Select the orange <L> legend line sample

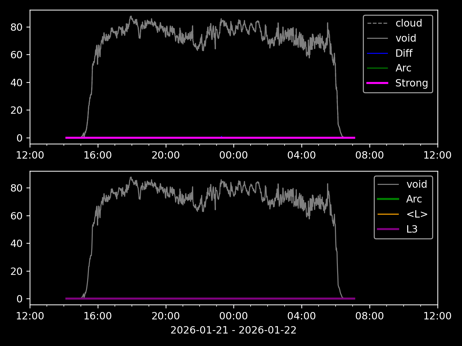388,214
